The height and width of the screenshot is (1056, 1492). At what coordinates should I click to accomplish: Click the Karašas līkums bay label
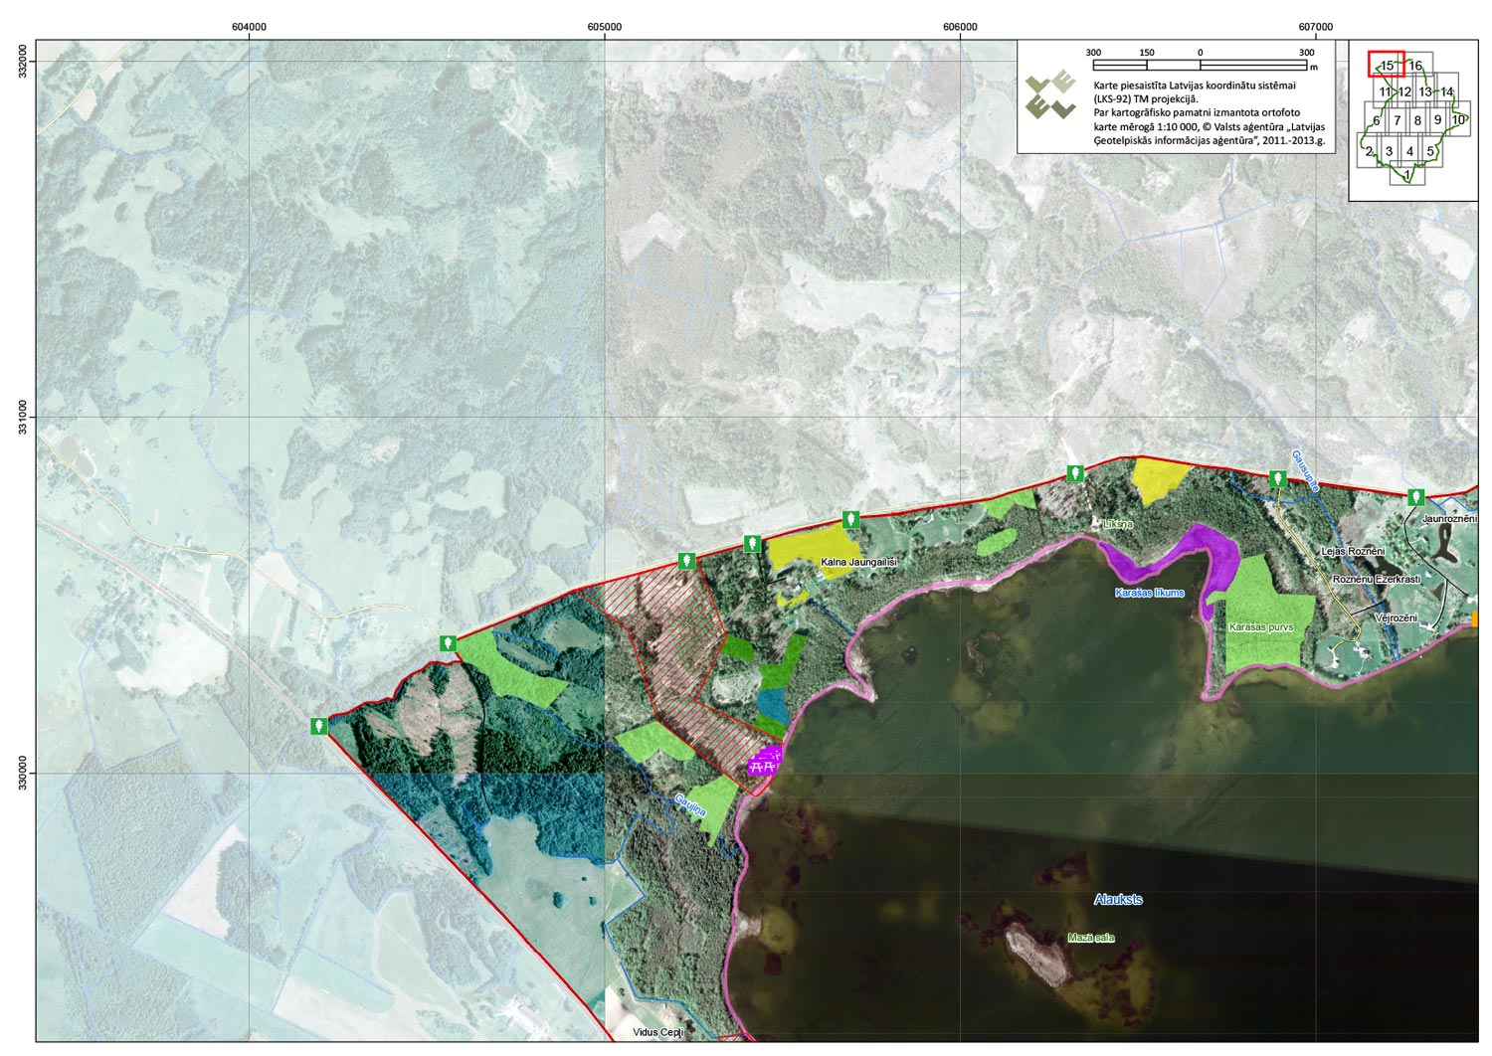pyautogui.click(x=1149, y=593)
